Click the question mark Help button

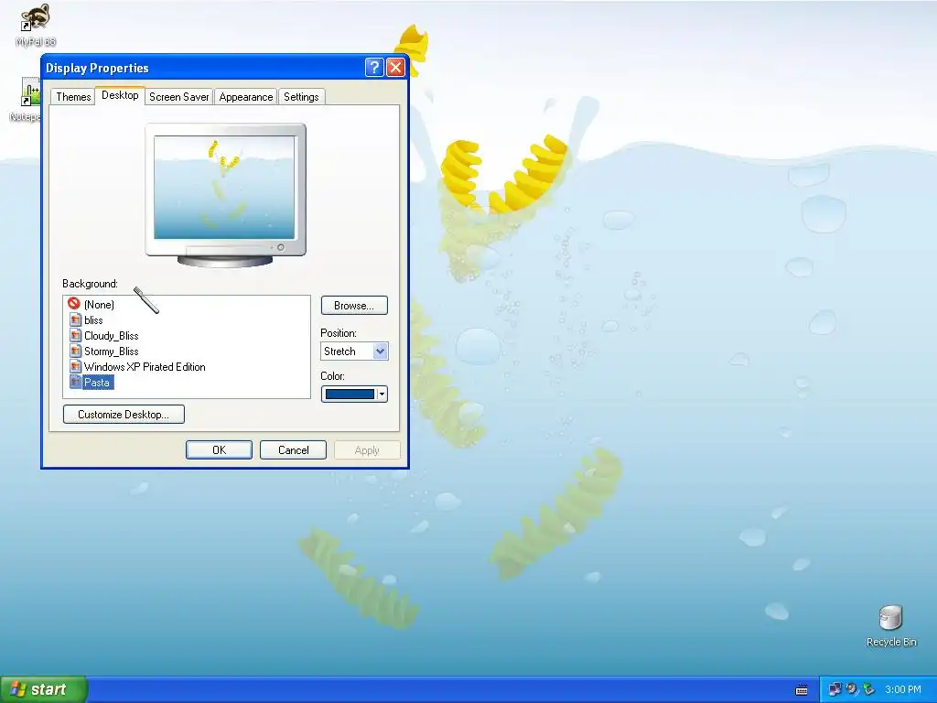[x=374, y=68]
